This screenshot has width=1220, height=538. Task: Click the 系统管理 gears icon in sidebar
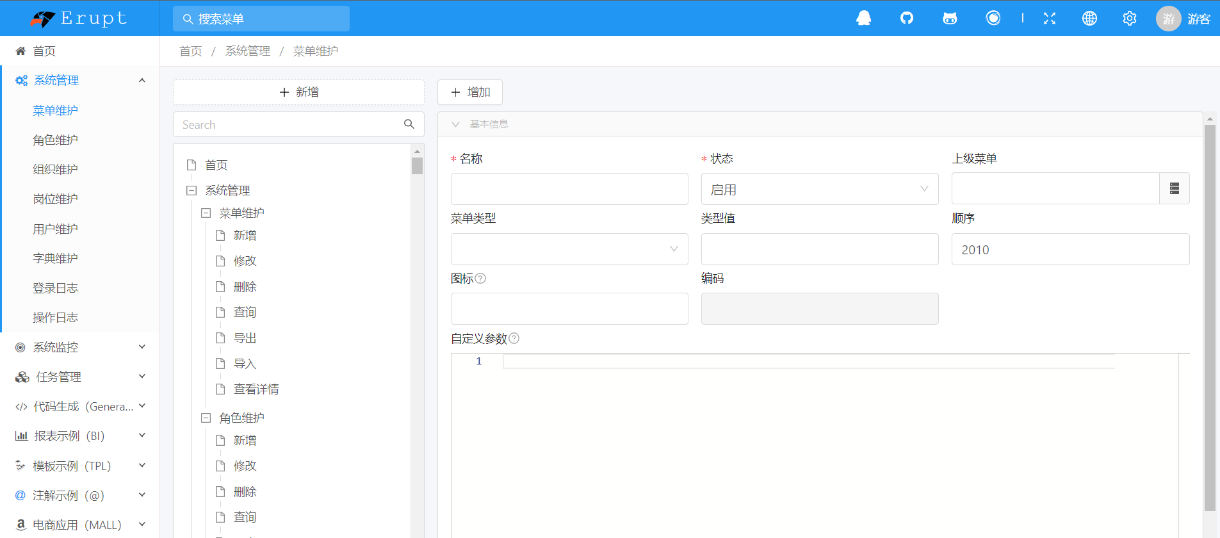pyautogui.click(x=21, y=81)
